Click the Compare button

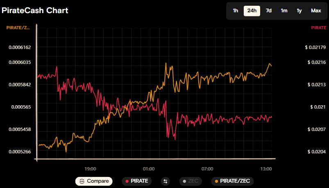point(94,181)
